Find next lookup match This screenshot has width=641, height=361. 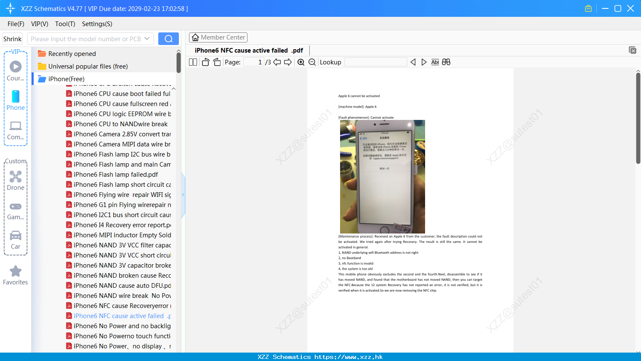click(x=424, y=62)
